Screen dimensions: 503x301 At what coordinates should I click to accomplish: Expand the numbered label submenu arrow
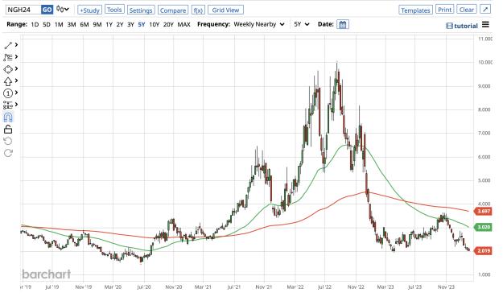tap(16, 93)
